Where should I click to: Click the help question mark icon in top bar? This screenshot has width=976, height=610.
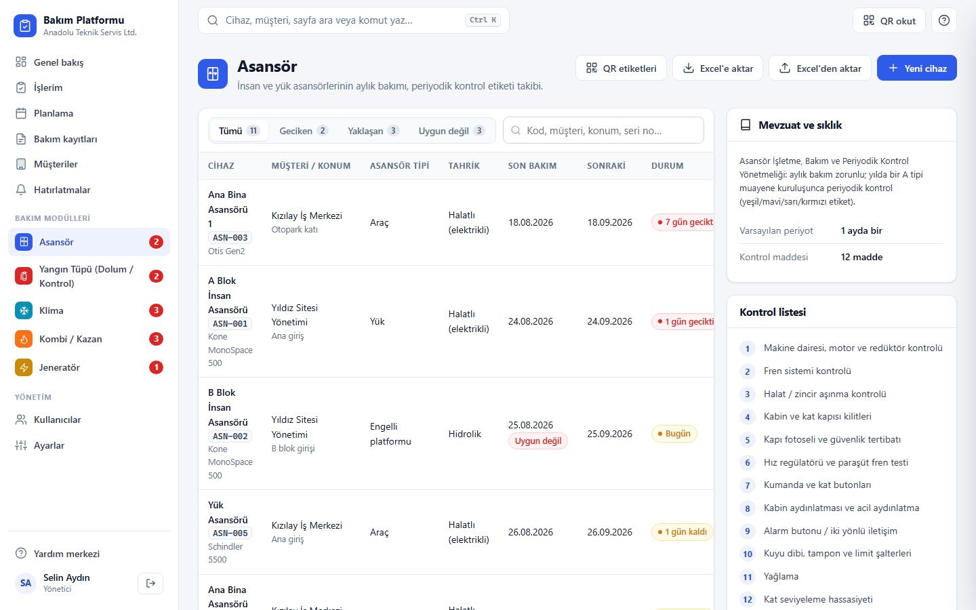(944, 20)
